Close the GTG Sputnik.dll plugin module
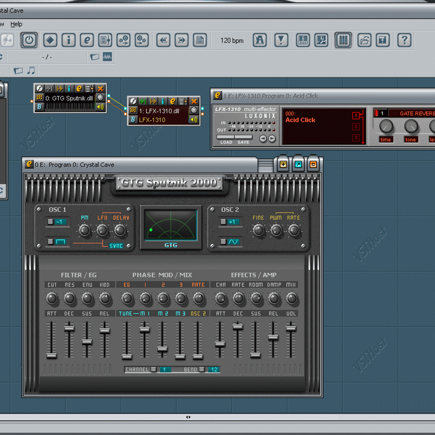The width and height of the screenshot is (435, 435). pyautogui.click(x=100, y=89)
